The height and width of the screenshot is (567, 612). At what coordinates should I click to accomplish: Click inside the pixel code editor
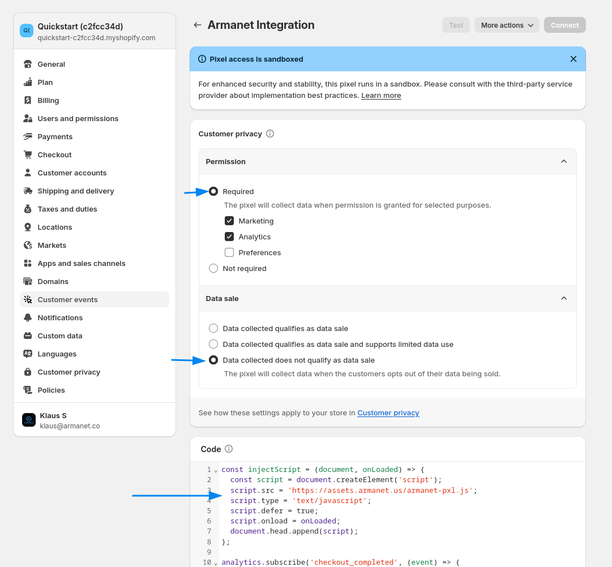click(396, 521)
